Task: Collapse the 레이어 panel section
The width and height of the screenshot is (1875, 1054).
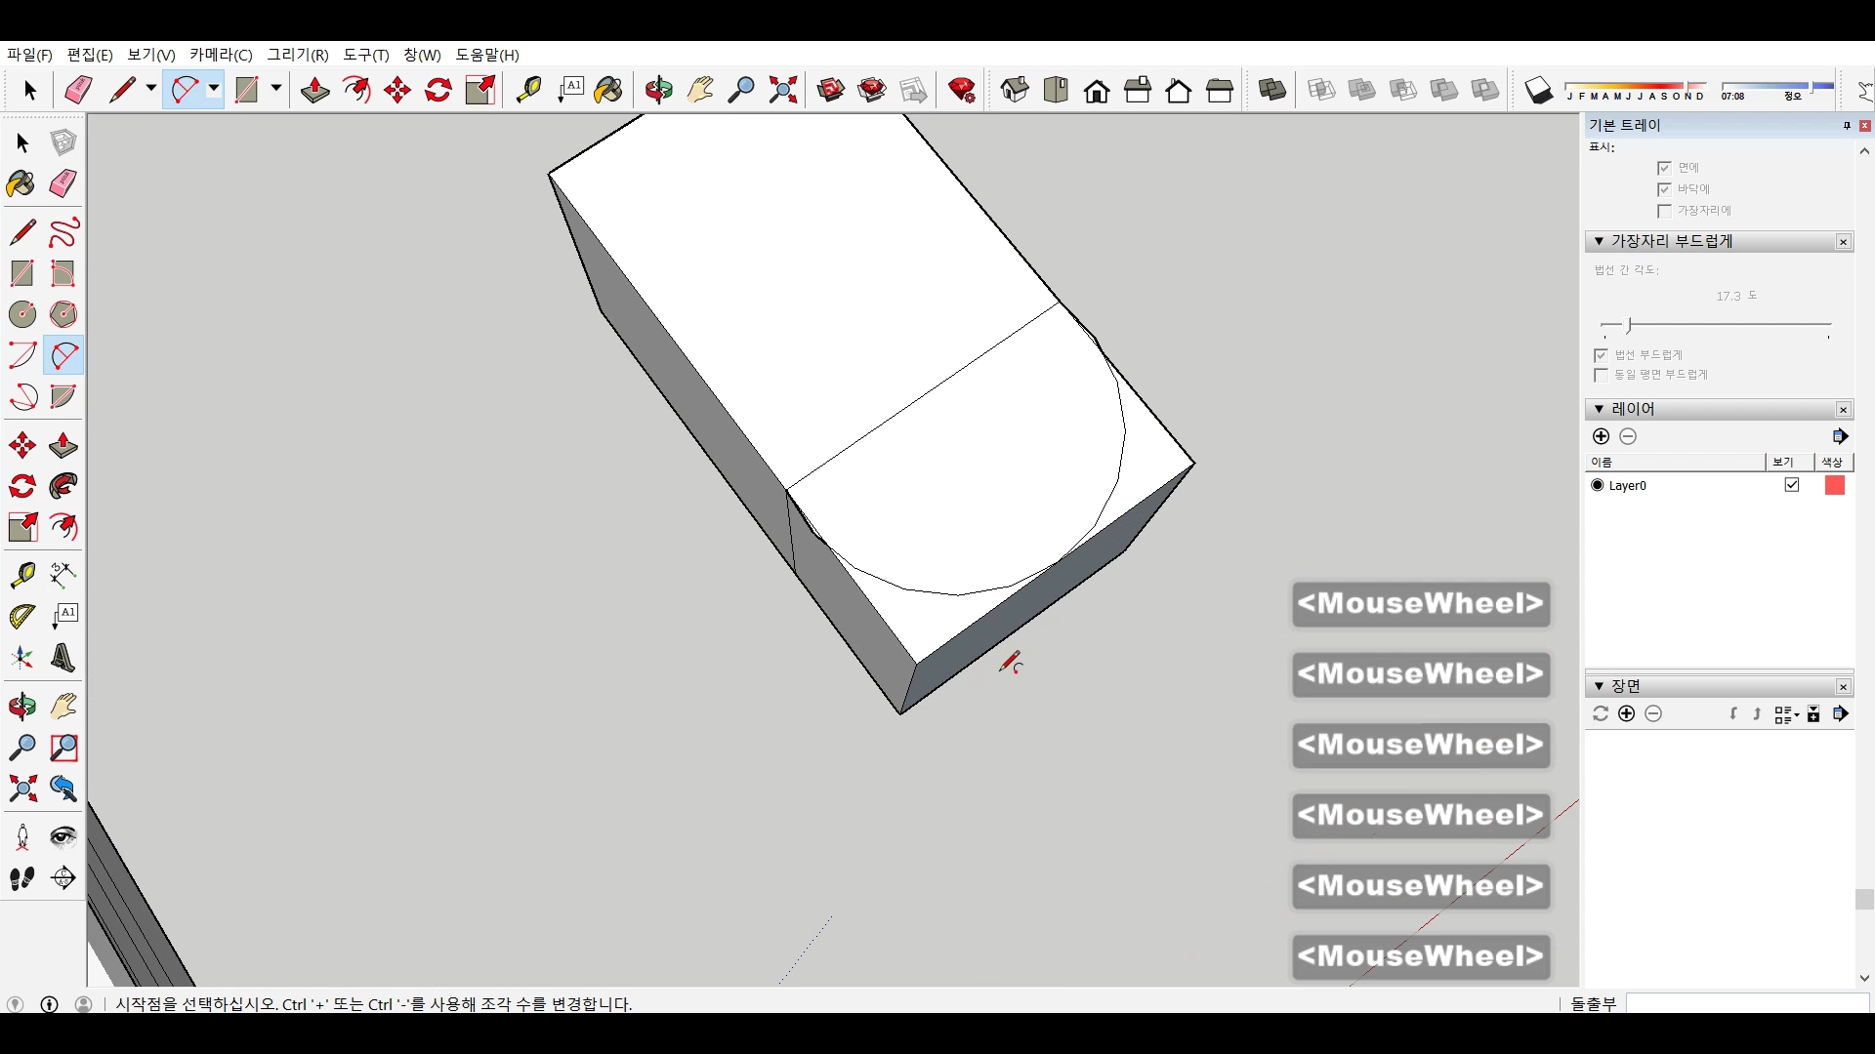Action: (x=1599, y=409)
